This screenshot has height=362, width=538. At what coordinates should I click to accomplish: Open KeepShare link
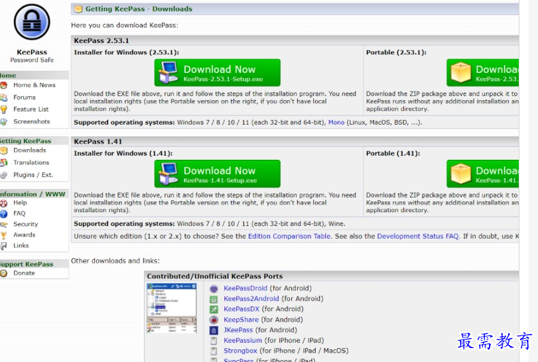[241, 320]
